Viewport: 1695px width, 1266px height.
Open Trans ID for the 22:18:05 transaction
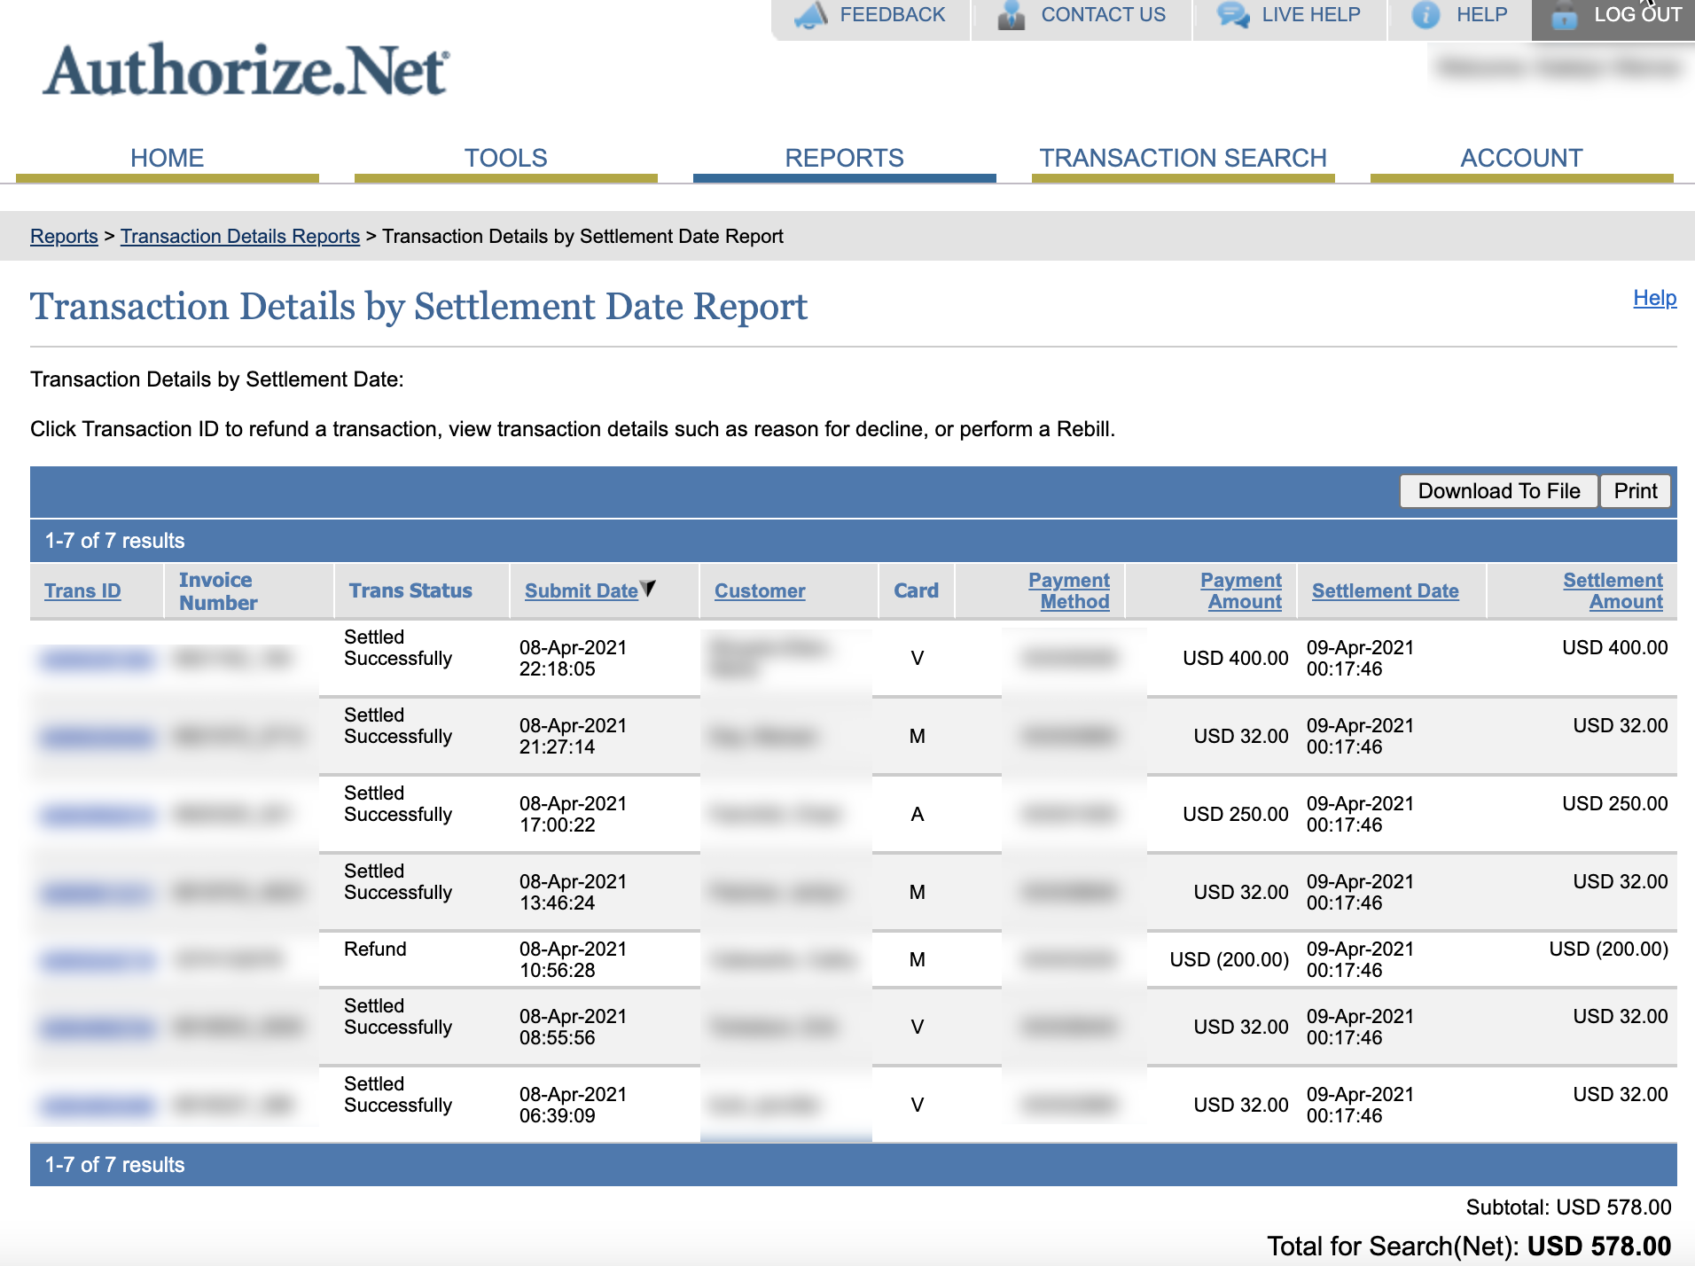(x=96, y=659)
